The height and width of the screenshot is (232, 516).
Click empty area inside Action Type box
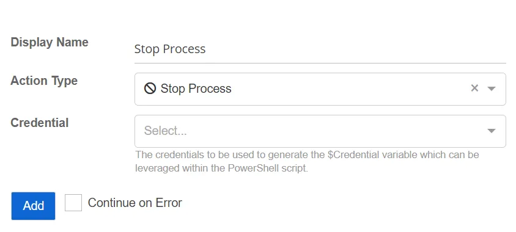coord(345,89)
